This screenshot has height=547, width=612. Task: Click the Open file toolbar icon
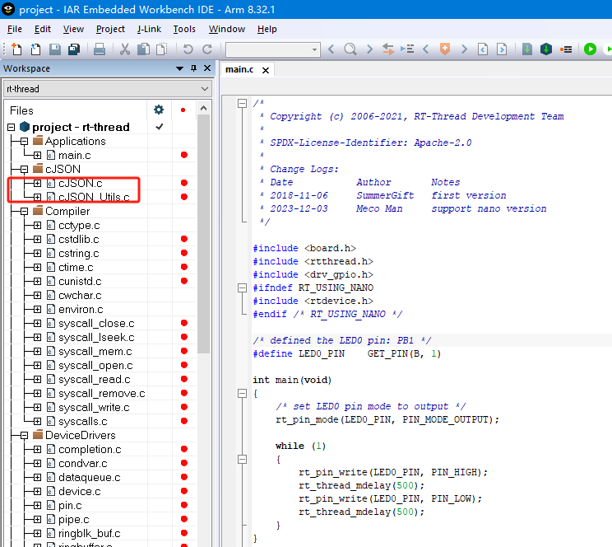click(x=35, y=49)
